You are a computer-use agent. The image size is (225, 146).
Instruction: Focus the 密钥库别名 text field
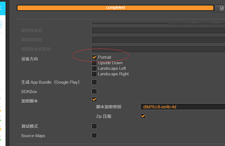pos(158,40)
